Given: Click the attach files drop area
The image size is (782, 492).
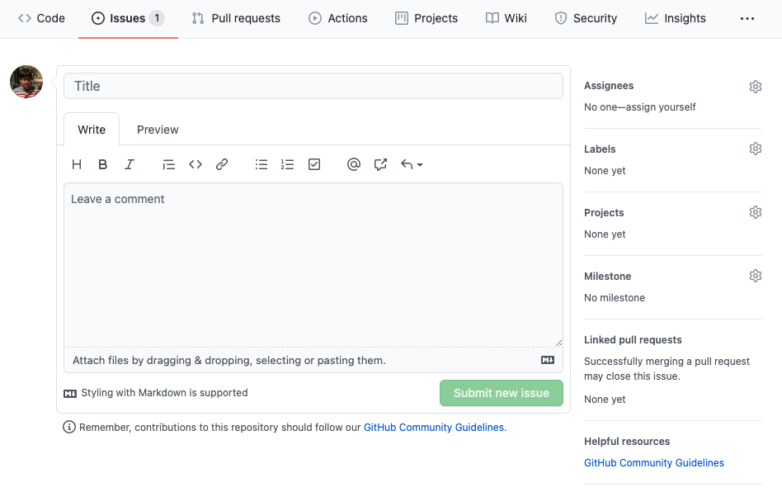Looking at the screenshot, I should pyautogui.click(x=313, y=360).
